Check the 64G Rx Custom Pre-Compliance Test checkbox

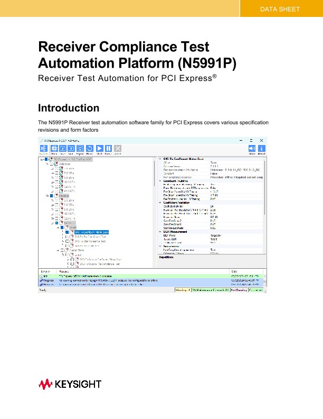coord(72,264)
